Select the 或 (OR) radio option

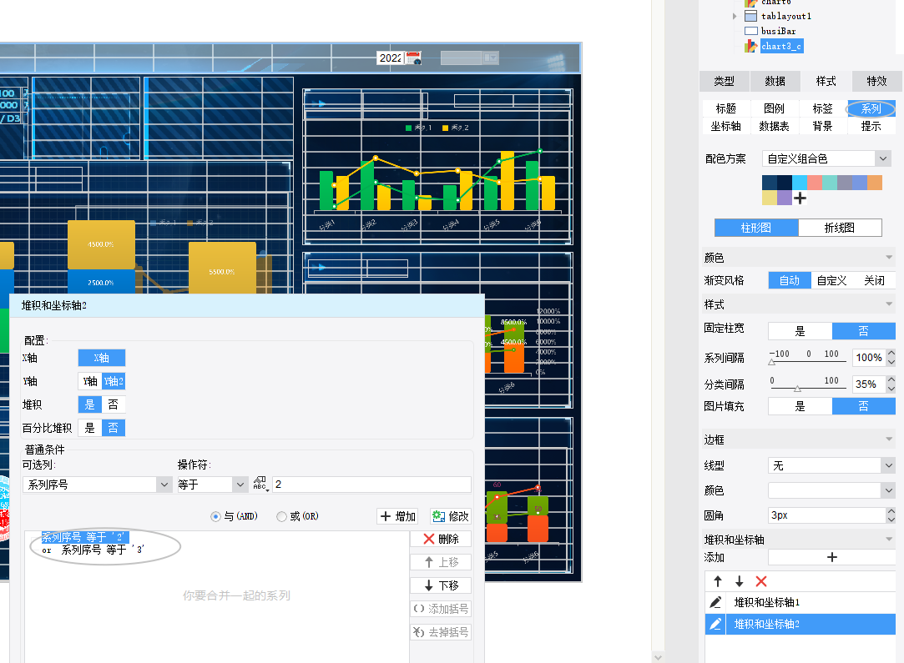pyautogui.click(x=281, y=517)
